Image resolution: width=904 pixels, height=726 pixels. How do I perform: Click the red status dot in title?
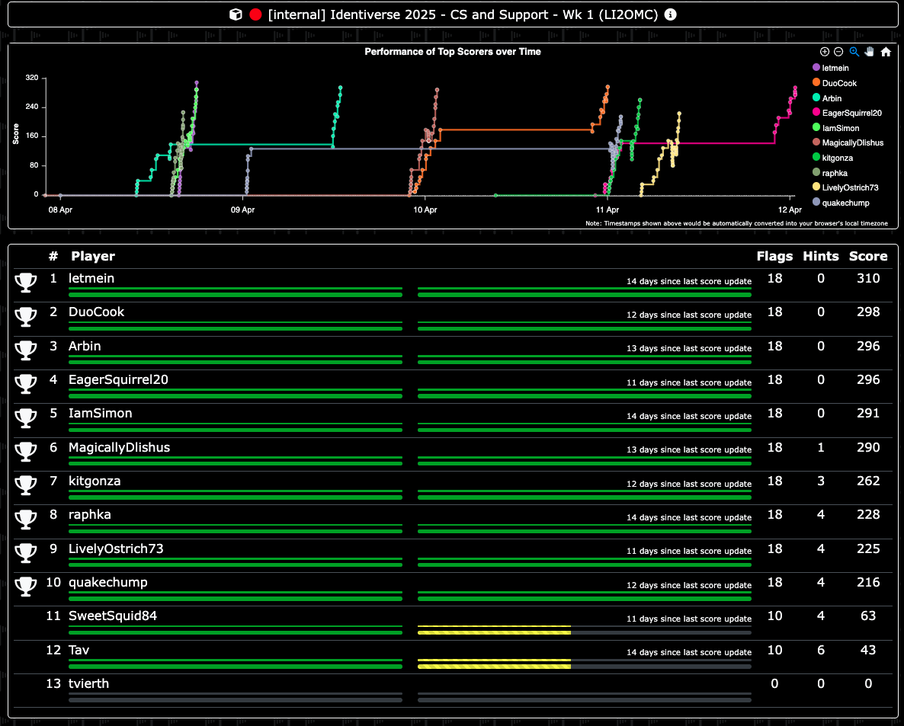coord(256,14)
